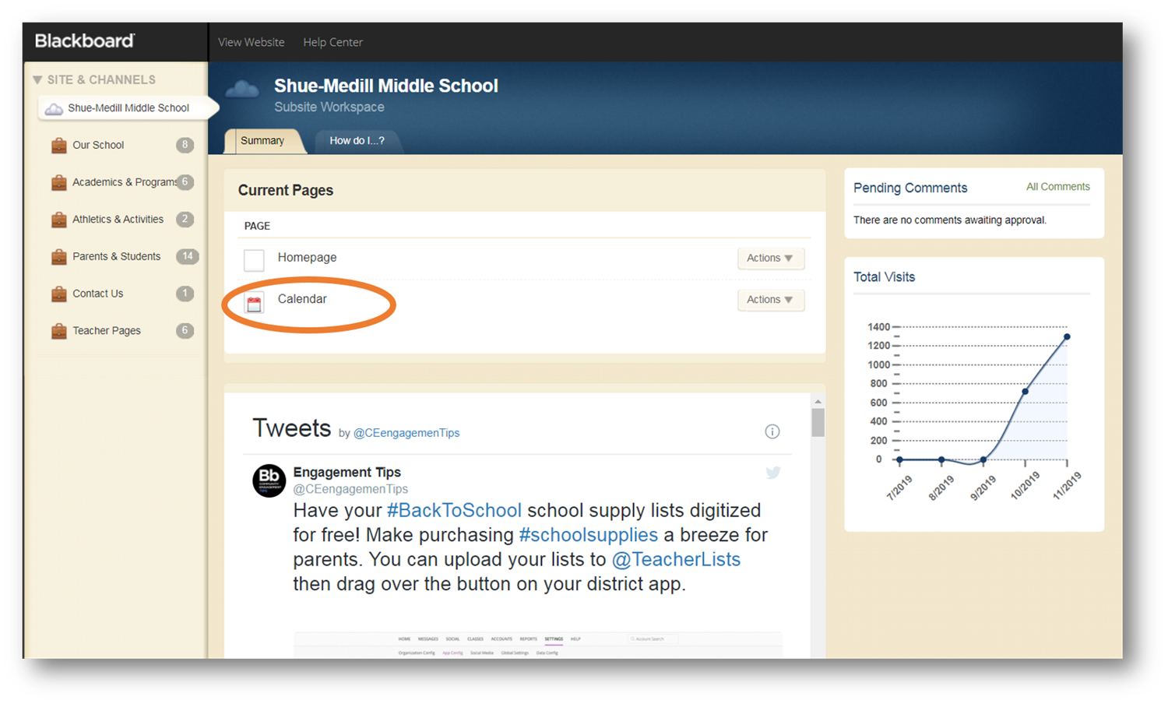Click the Twitter bird icon in tweet
The width and height of the screenshot is (1168, 704).
pyautogui.click(x=773, y=473)
